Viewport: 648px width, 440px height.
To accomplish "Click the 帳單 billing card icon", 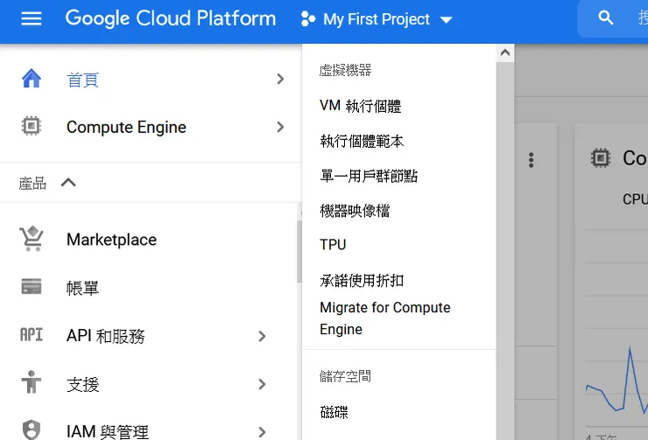I will pos(32,286).
